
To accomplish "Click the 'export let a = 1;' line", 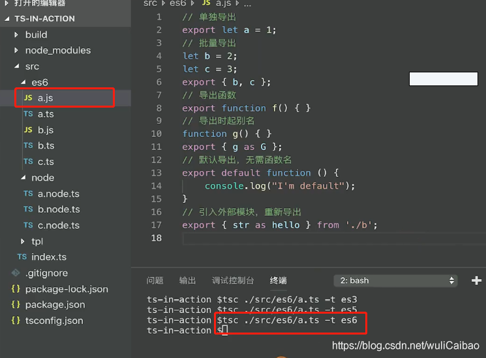I will point(229,30).
